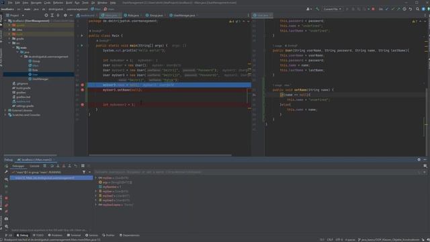Open the Refactor menu
430x242 pixels.
[x=58, y=3]
